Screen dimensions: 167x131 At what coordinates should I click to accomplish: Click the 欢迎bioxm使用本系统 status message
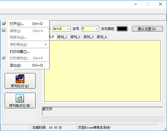pos(118,127)
